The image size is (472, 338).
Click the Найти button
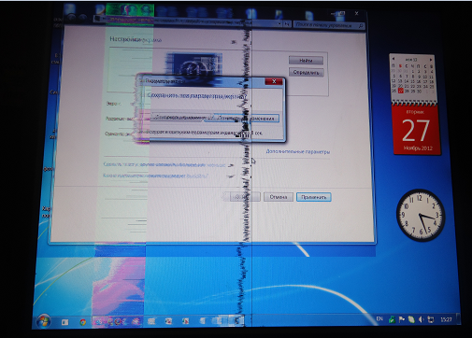[306, 61]
